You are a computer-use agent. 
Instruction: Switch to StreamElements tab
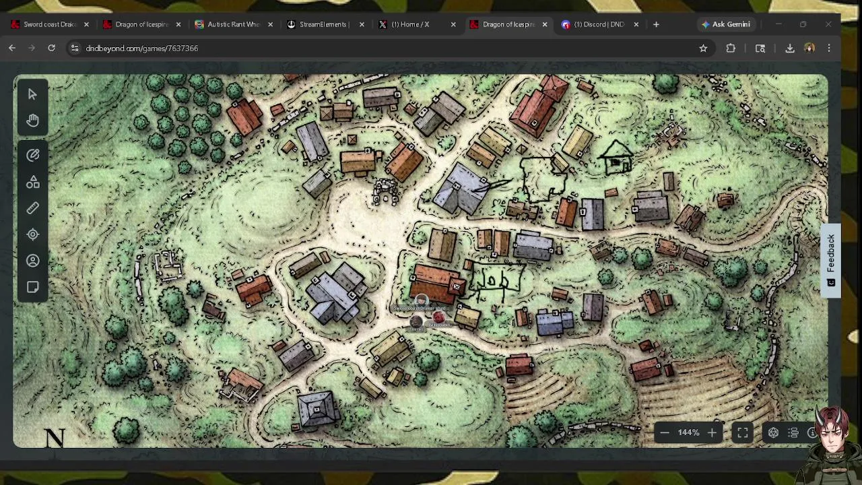[325, 24]
